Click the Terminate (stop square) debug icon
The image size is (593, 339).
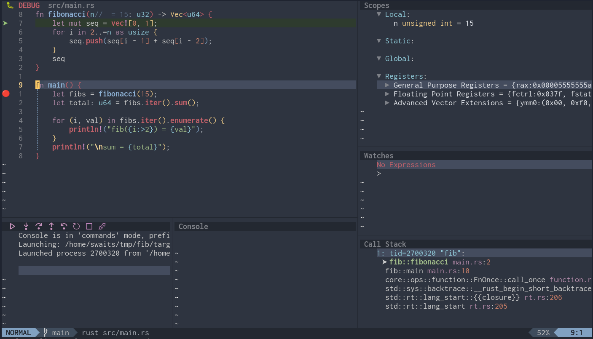[89, 227]
